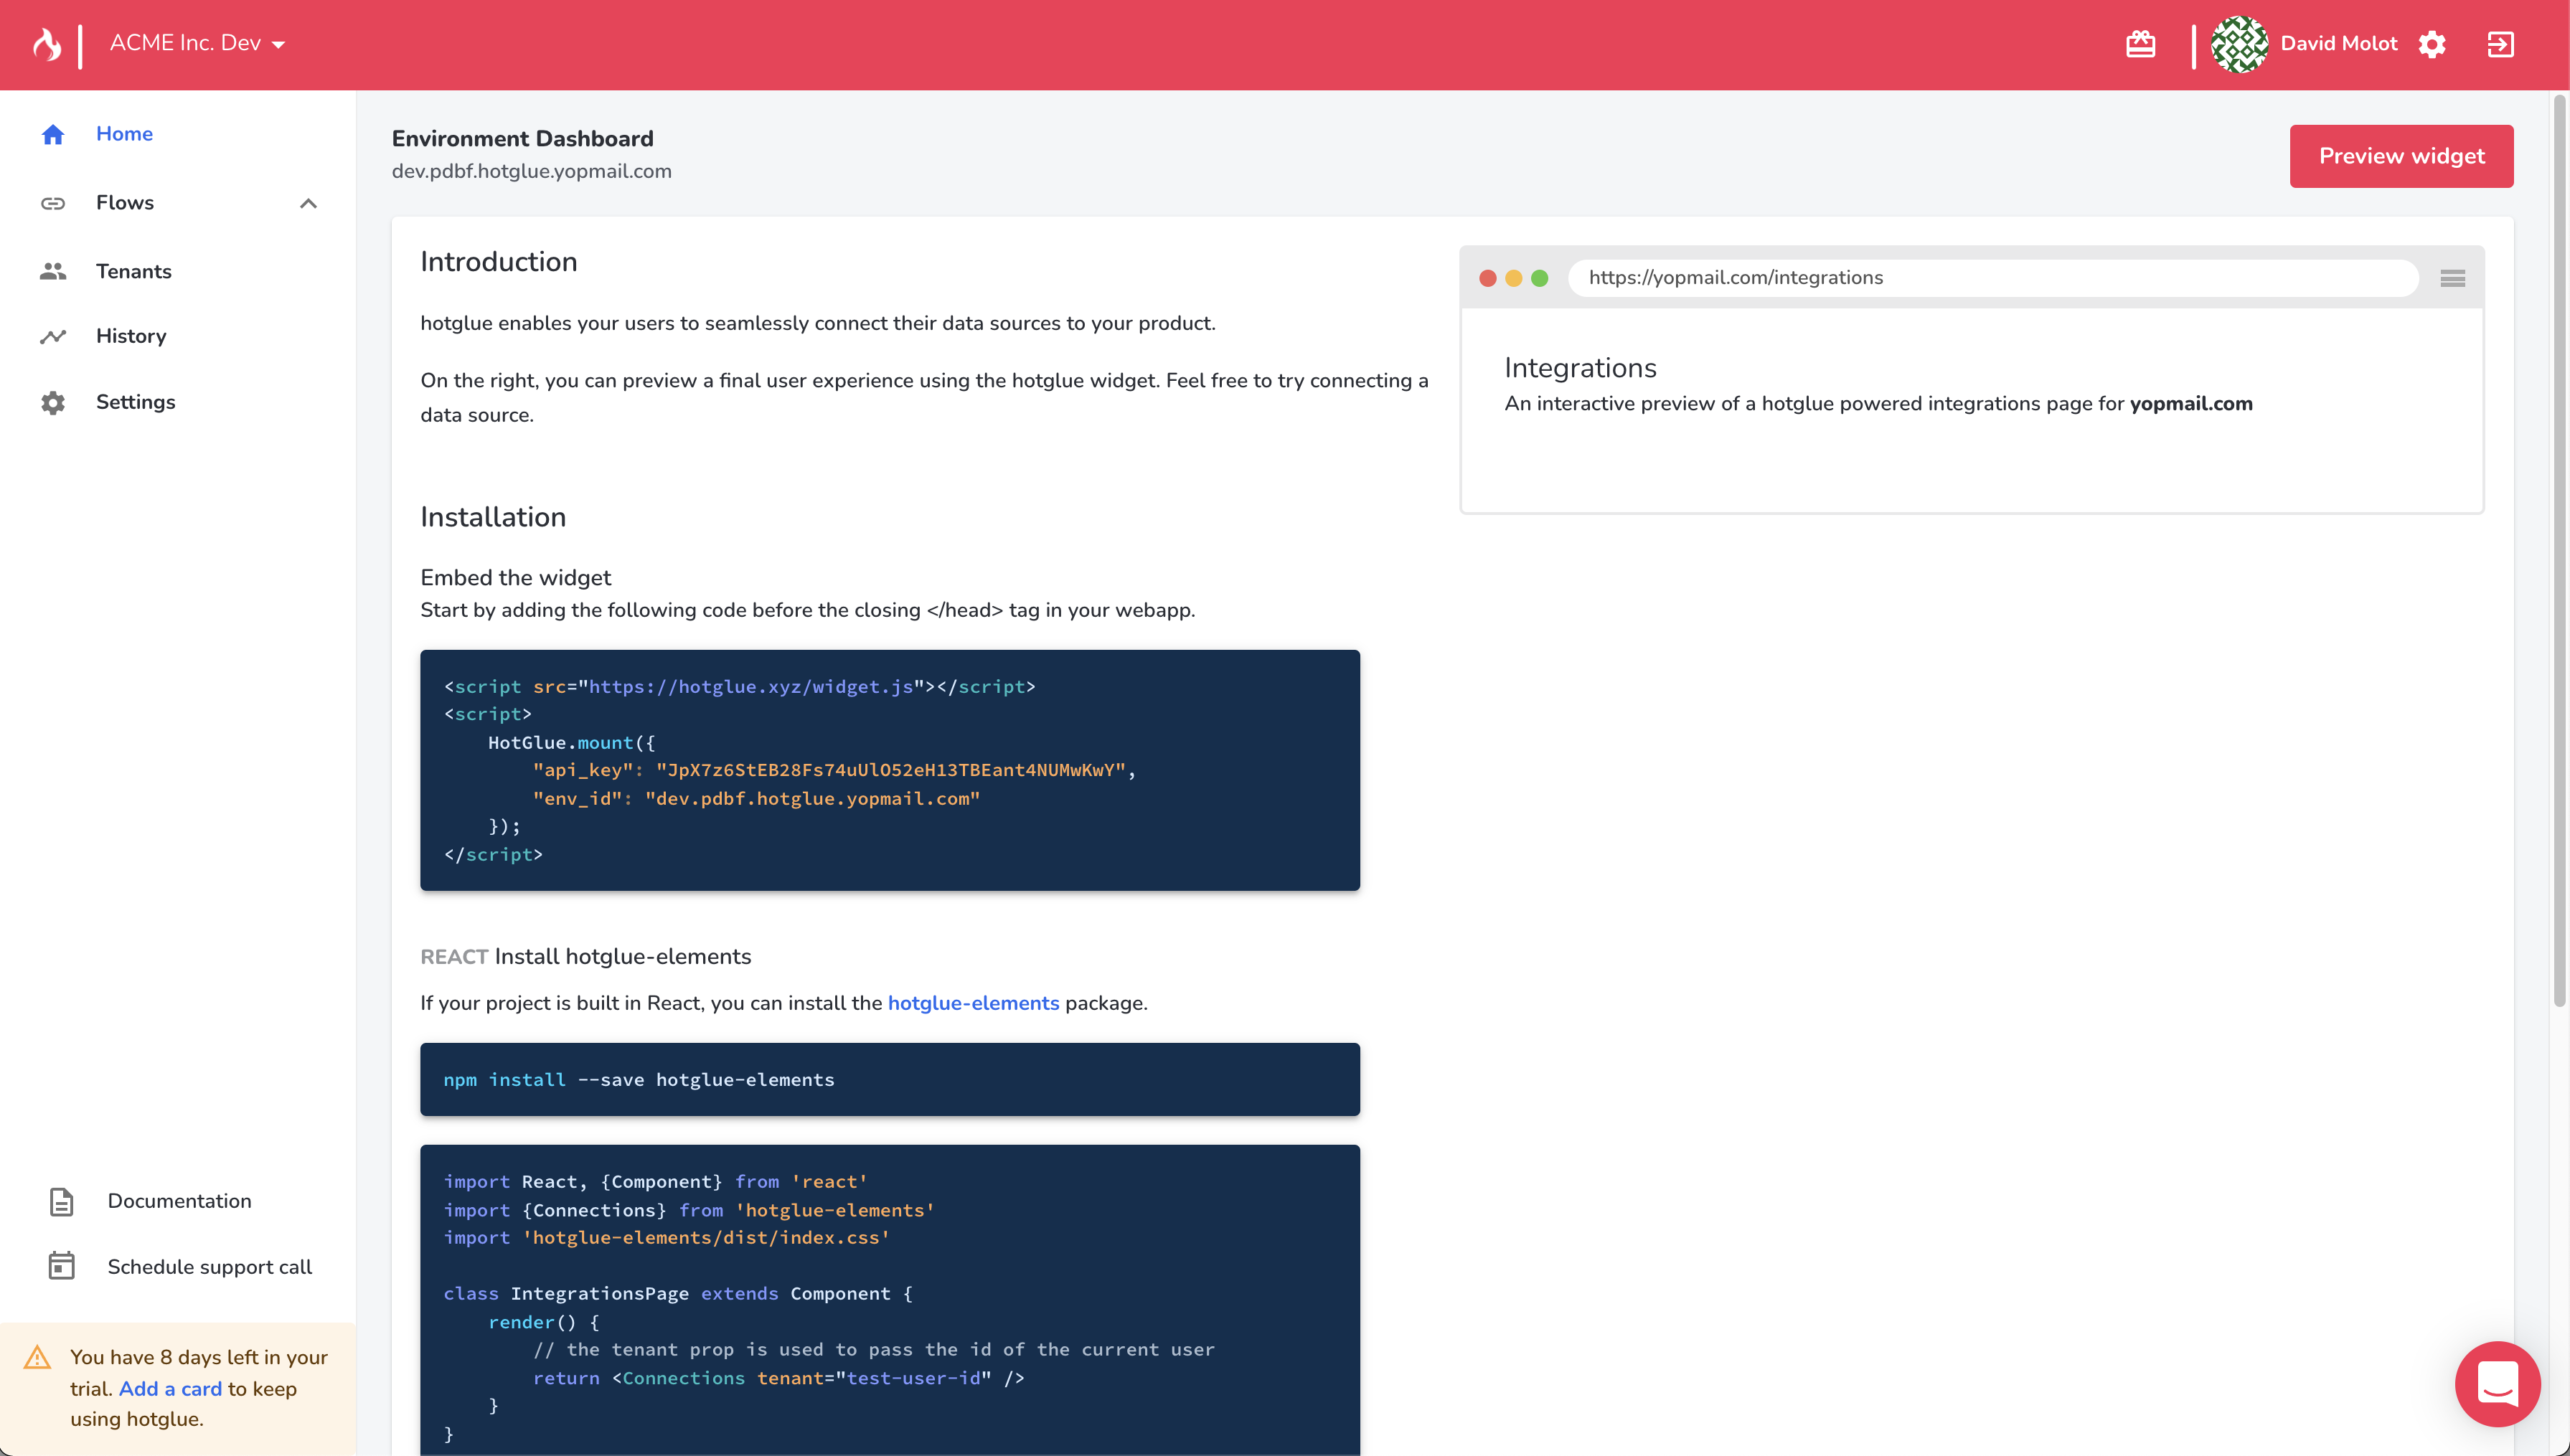Click the sidebar Settings gear icon

pos(53,402)
